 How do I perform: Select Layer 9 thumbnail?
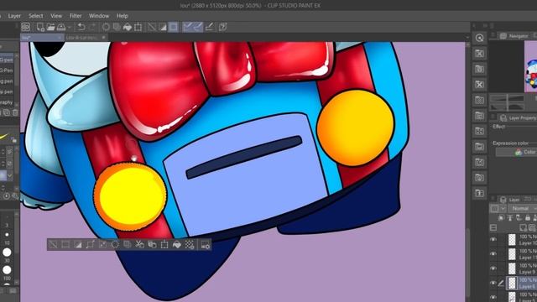(x=512, y=268)
